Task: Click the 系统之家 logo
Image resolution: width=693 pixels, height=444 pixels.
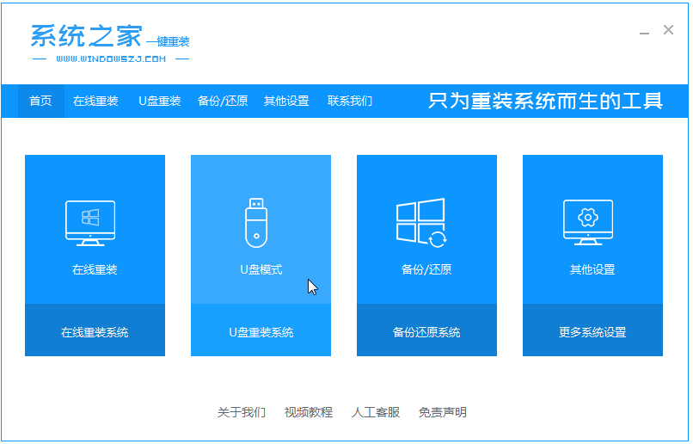Action: [87, 36]
